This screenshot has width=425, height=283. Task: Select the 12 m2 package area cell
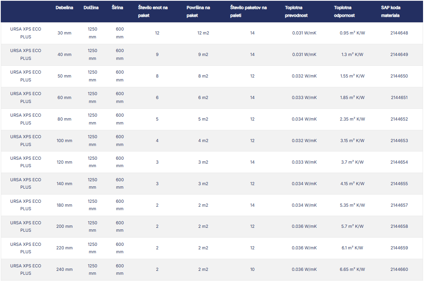(x=203, y=33)
